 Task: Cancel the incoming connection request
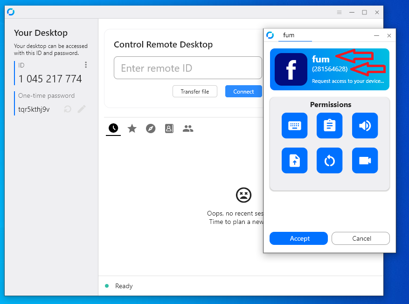pyautogui.click(x=361, y=238)
